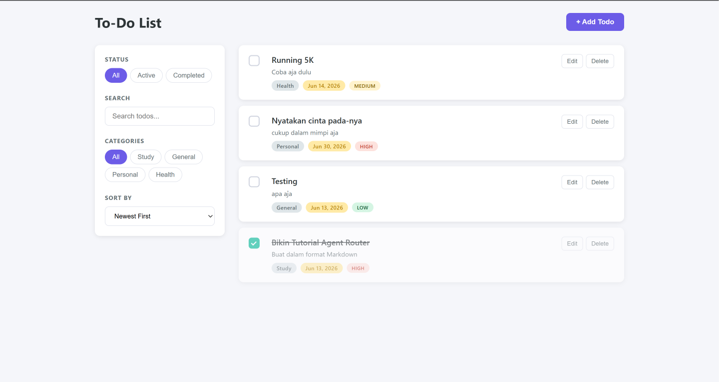Click the Running 5K title
The height and width of the screenshot is (382, 719).
[x=293, y=60]
